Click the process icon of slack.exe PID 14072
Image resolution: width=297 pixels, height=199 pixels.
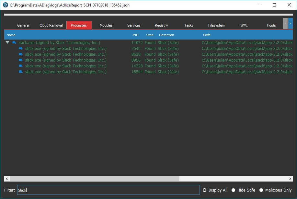pos(14,43)
